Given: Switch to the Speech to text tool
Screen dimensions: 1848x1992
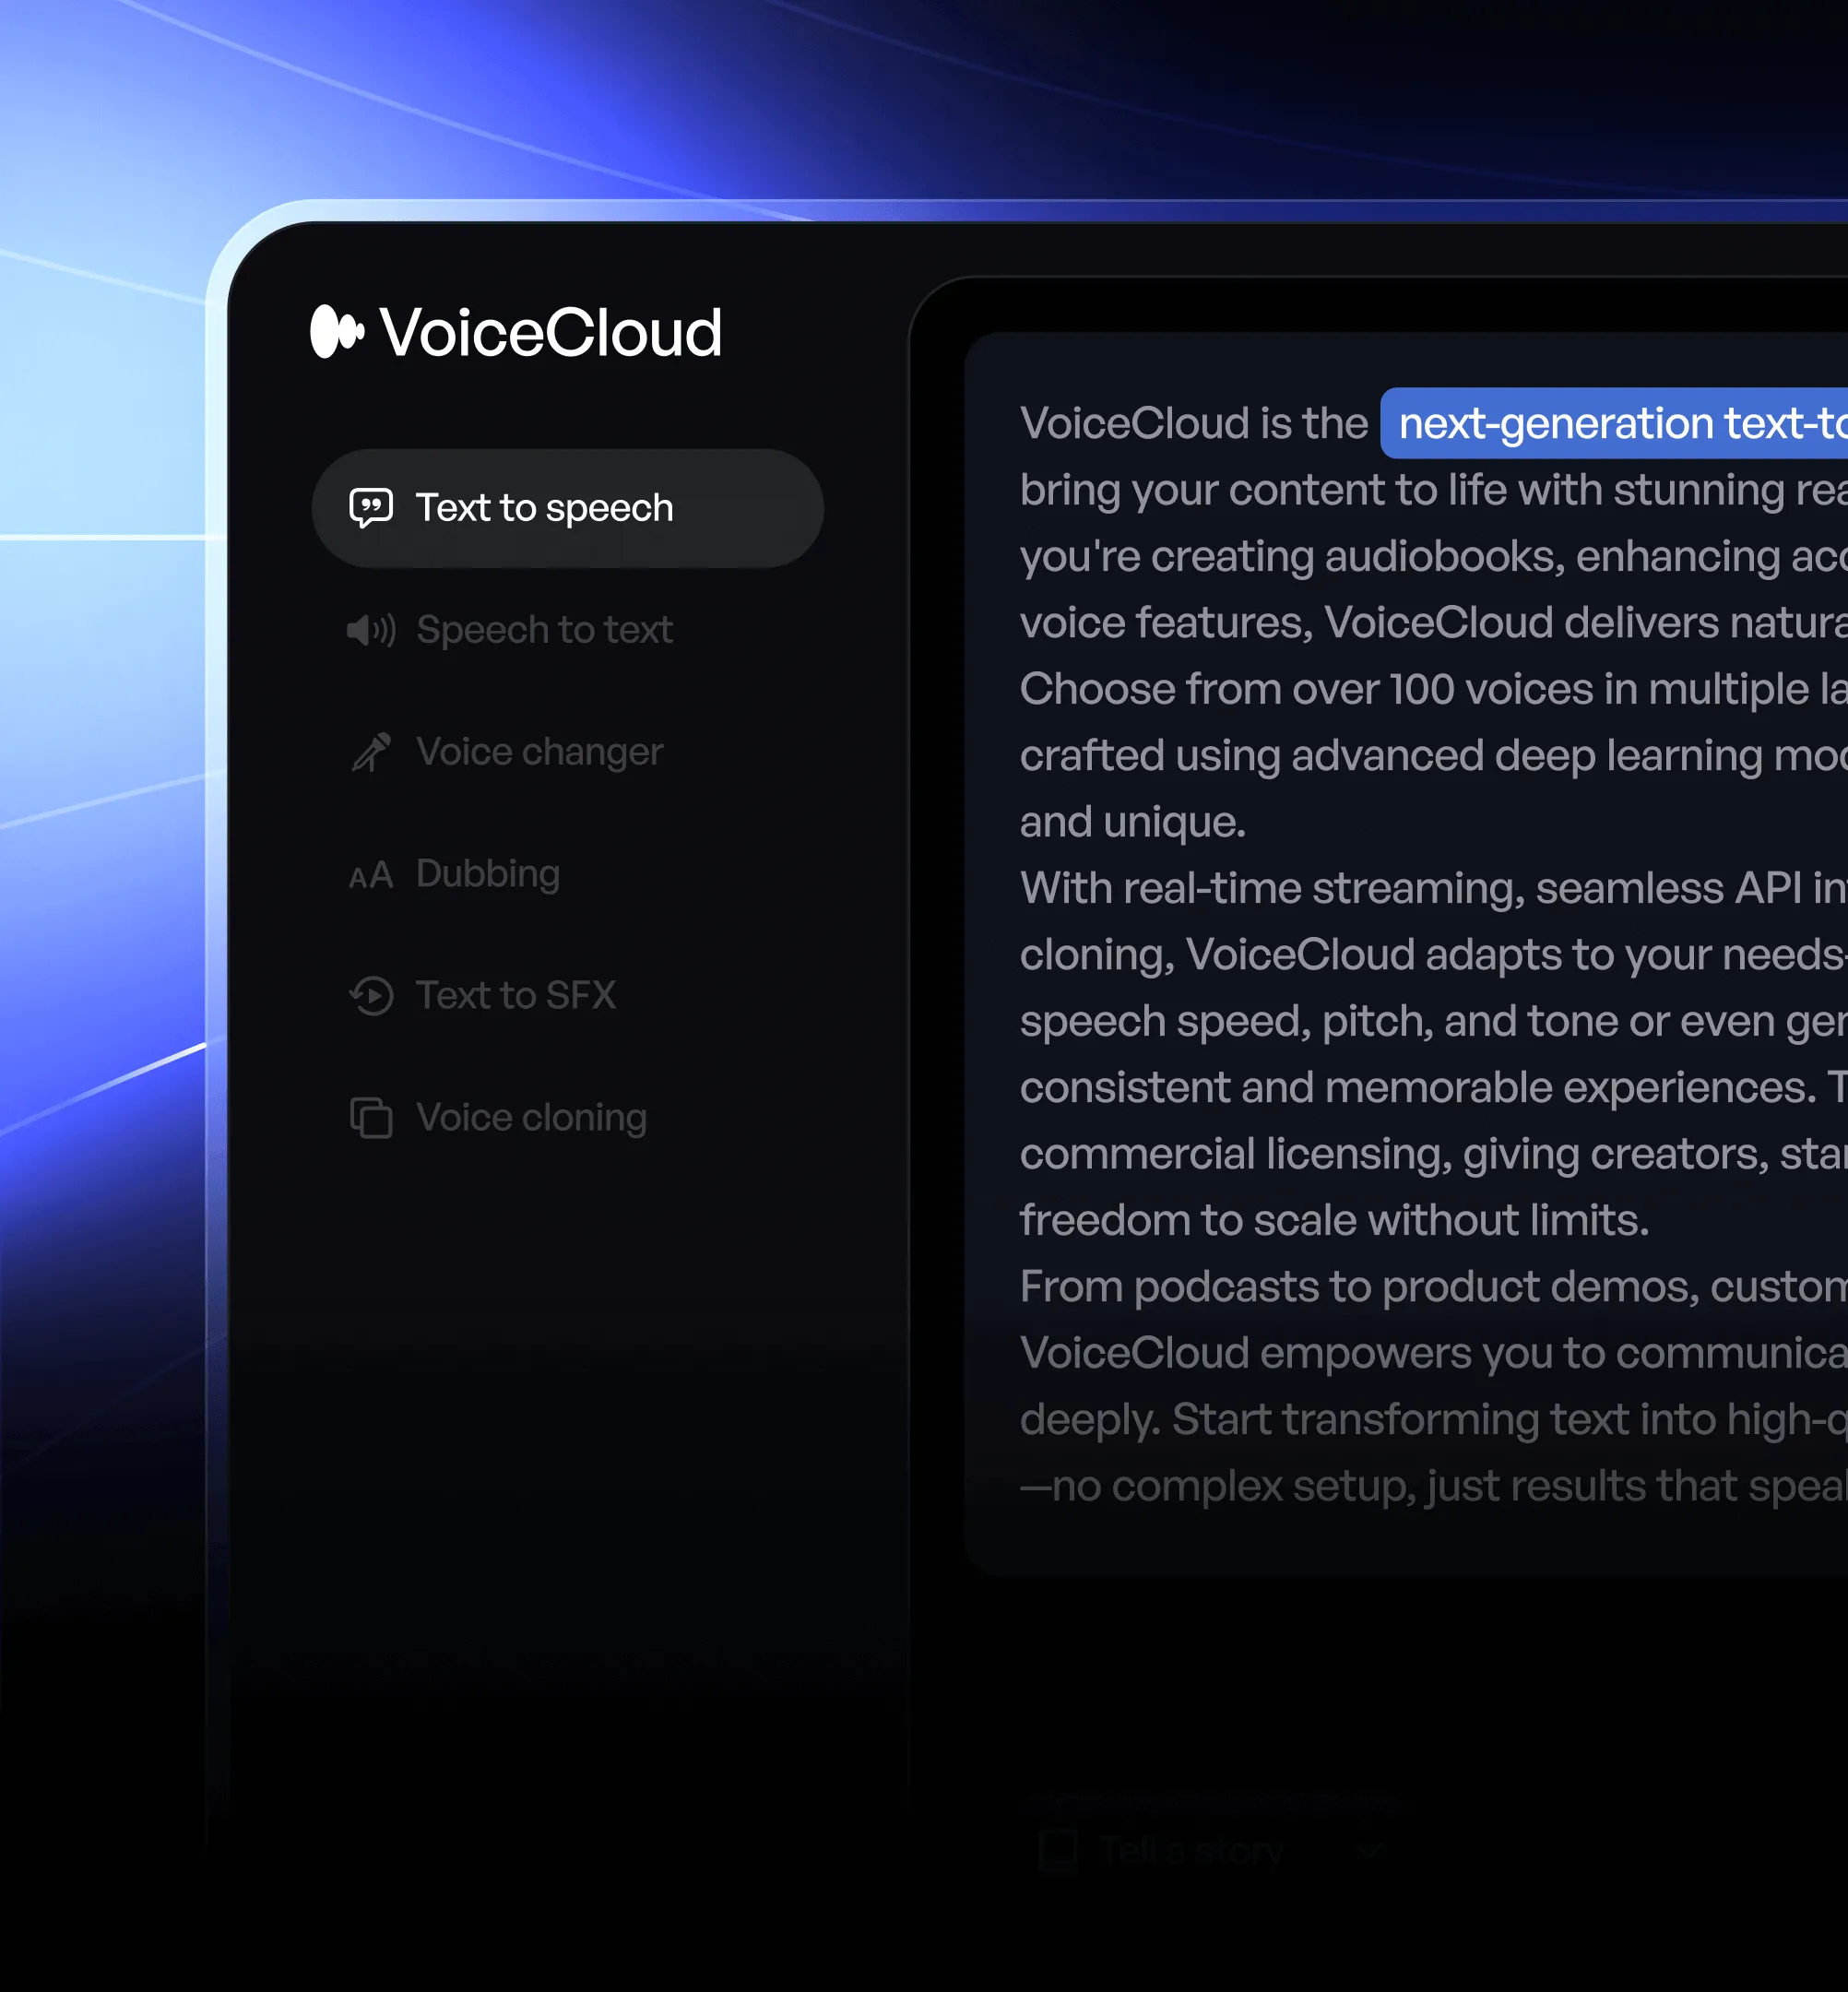Looking at the screenshot, I should (x=545, y=630).
